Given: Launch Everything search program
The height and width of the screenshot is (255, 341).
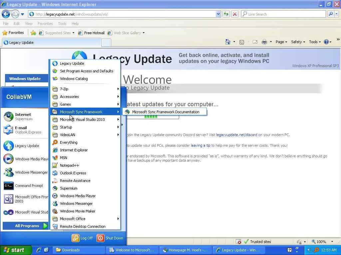Looking at the screenshot, I should [x=85, y=142].
